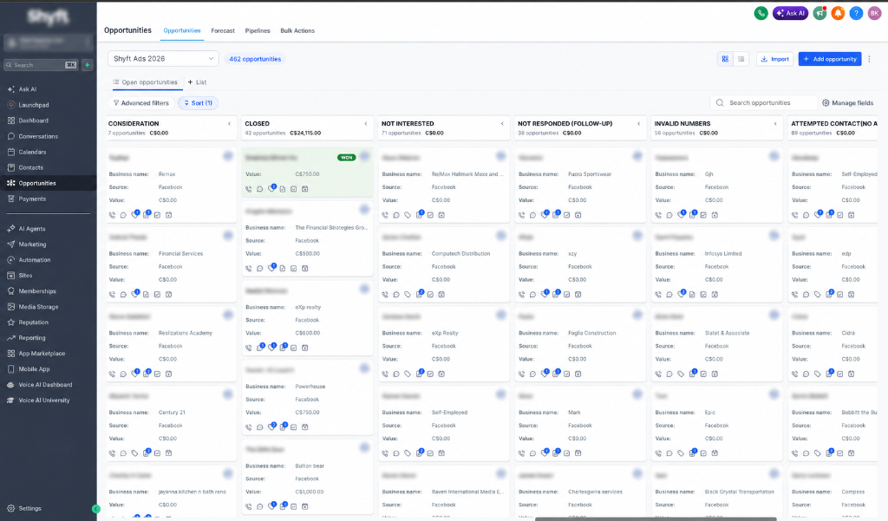Switch to list view layout
The image size is (888, 521).
point(741,59)
